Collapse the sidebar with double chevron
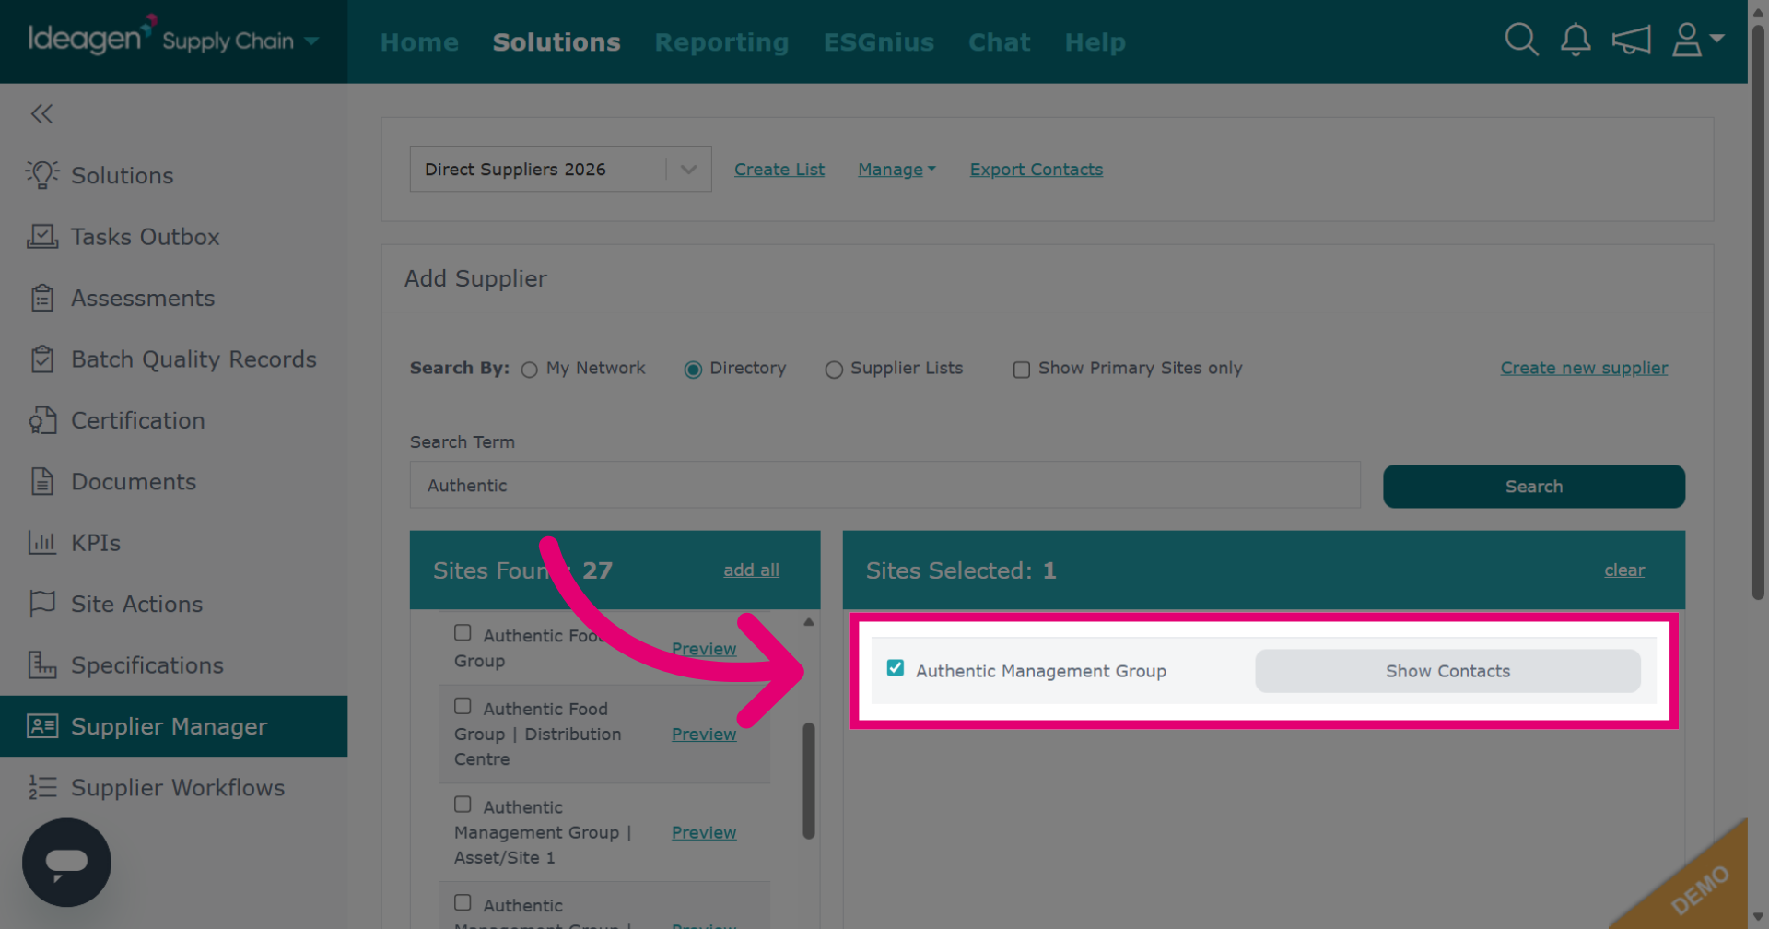1769x929 pixels. click(x=41, y=113)
